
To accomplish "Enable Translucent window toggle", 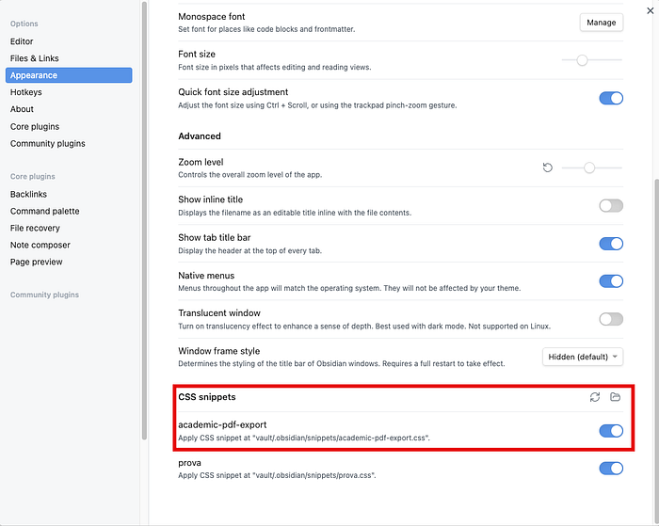I will point(611,319).
